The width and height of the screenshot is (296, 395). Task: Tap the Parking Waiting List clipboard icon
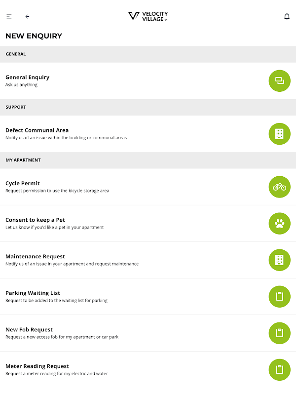click(x=279, y=296)
